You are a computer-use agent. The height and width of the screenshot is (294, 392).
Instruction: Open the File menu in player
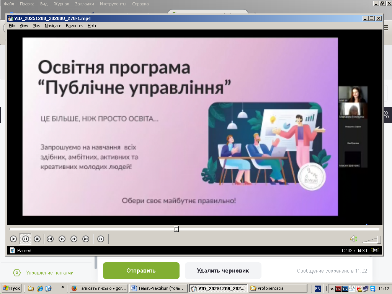[x=12, y=26]
